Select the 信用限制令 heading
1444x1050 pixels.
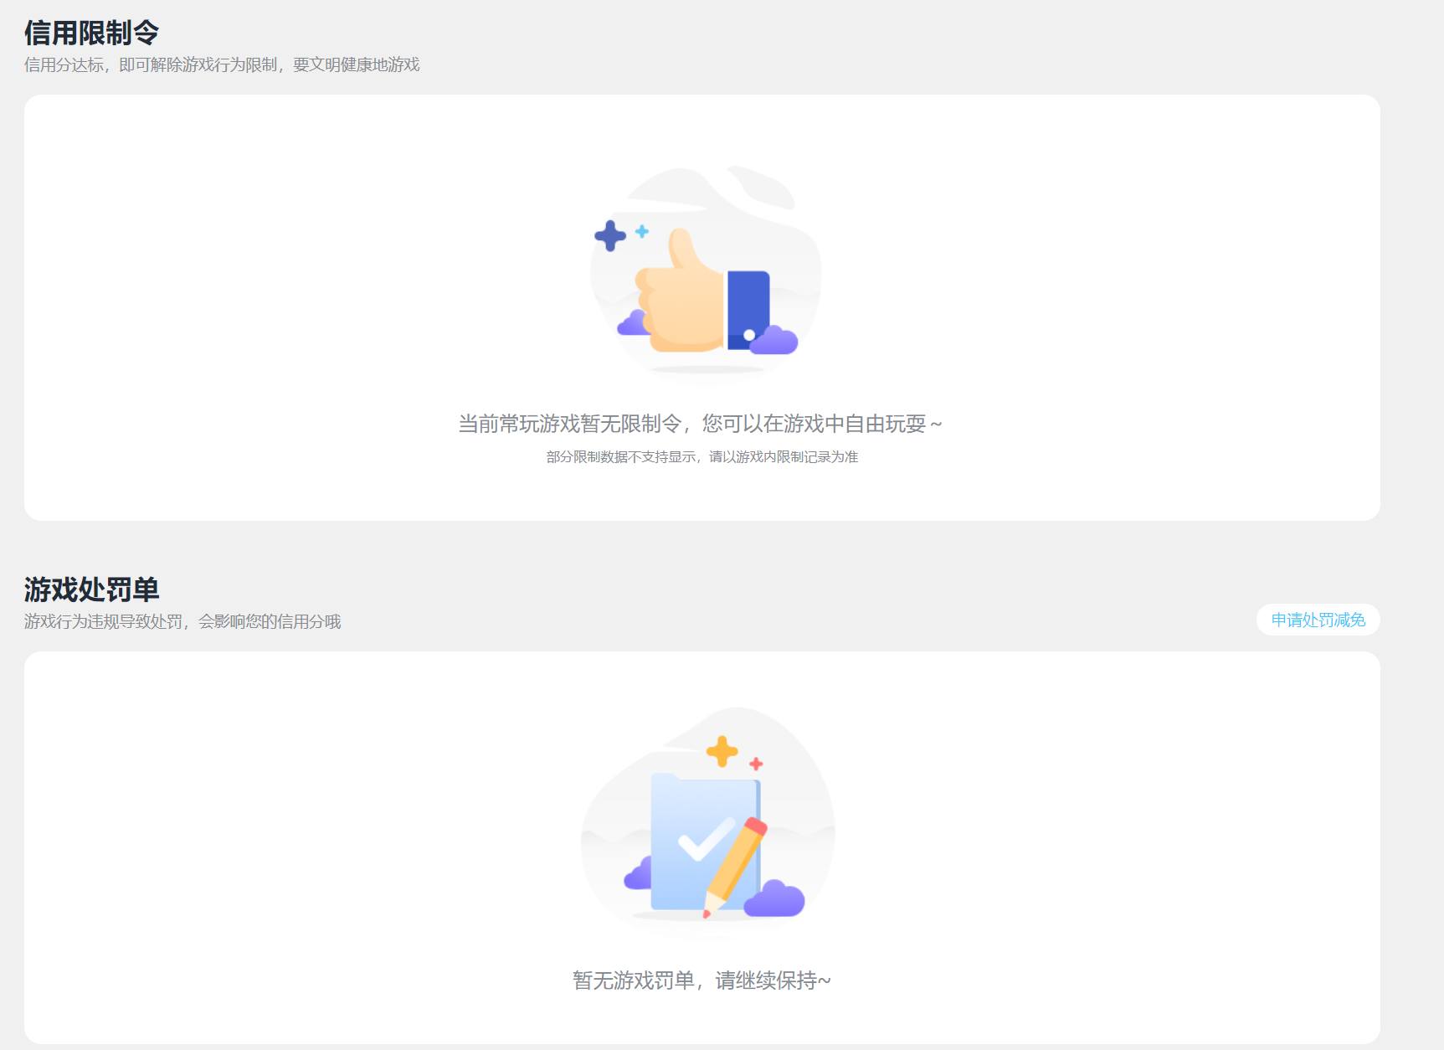click(x=91, y=32)
